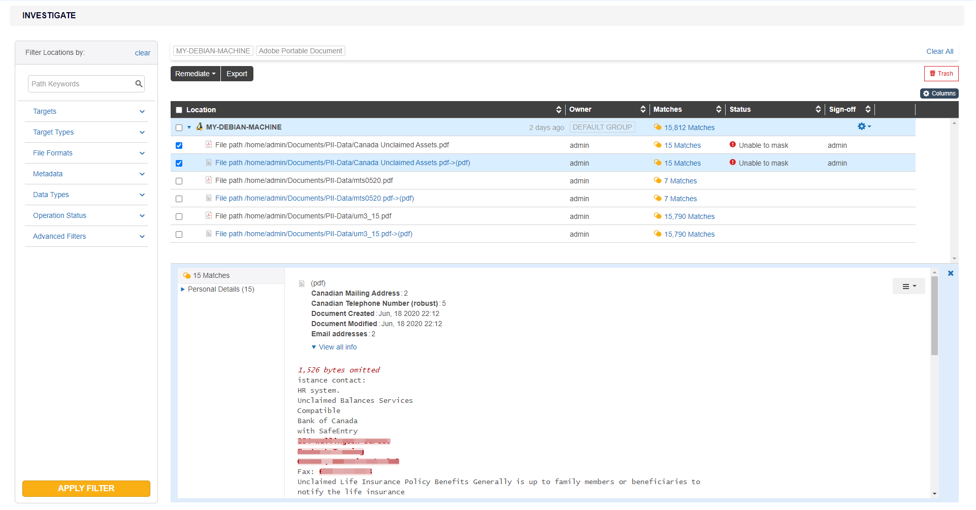Close the match details panel

coord(950,273)
